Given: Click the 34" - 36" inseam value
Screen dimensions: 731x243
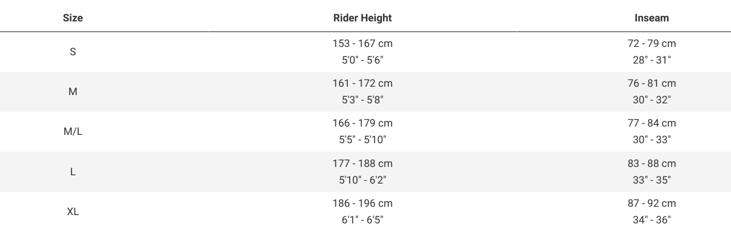Looking at the screenshot, I should 652,220.
